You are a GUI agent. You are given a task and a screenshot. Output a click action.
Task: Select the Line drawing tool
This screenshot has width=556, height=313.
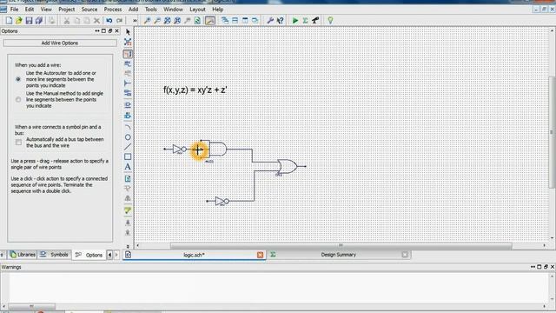pyautogui.click(x=128, y=147)
